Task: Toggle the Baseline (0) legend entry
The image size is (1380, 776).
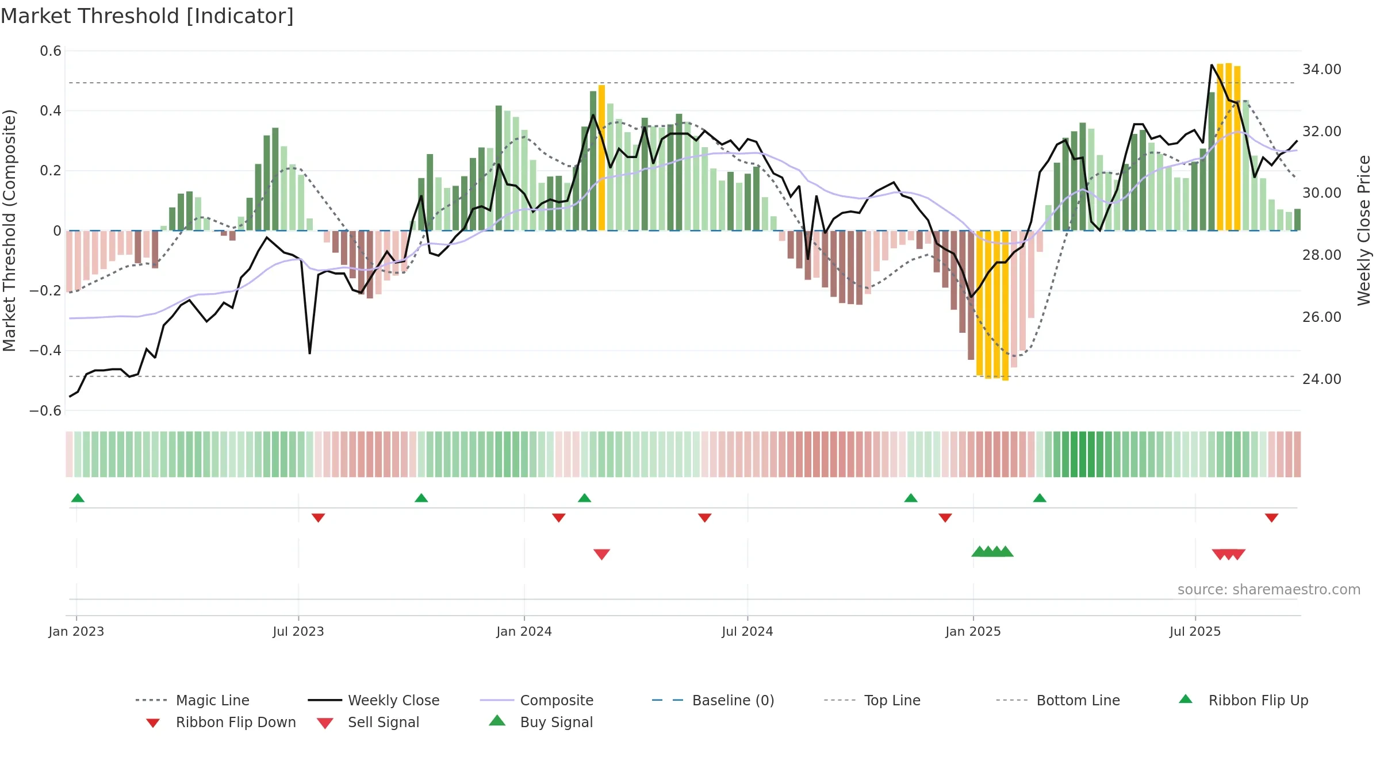Action: pyautogui.click(x=713, y=700)
